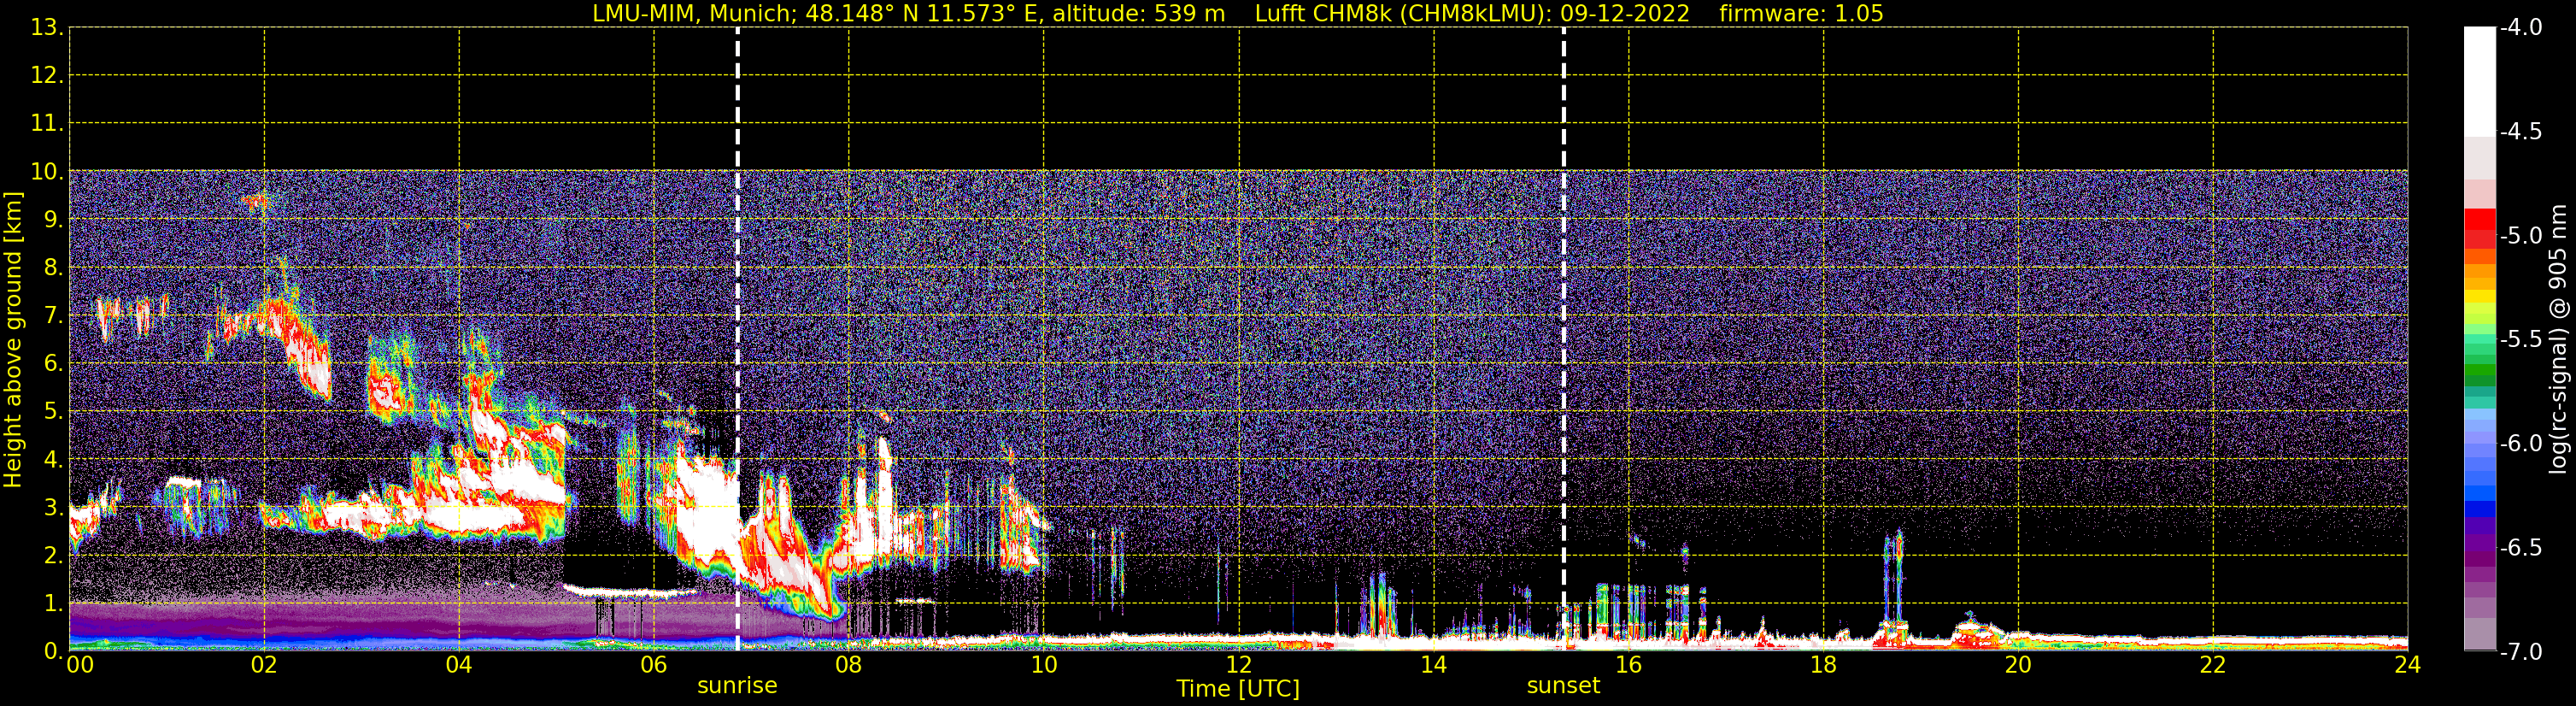Click the colorbar tick label '-5.0'
The height and width of the screenshot is (706, 2576).
click(x=2520, y=236)
